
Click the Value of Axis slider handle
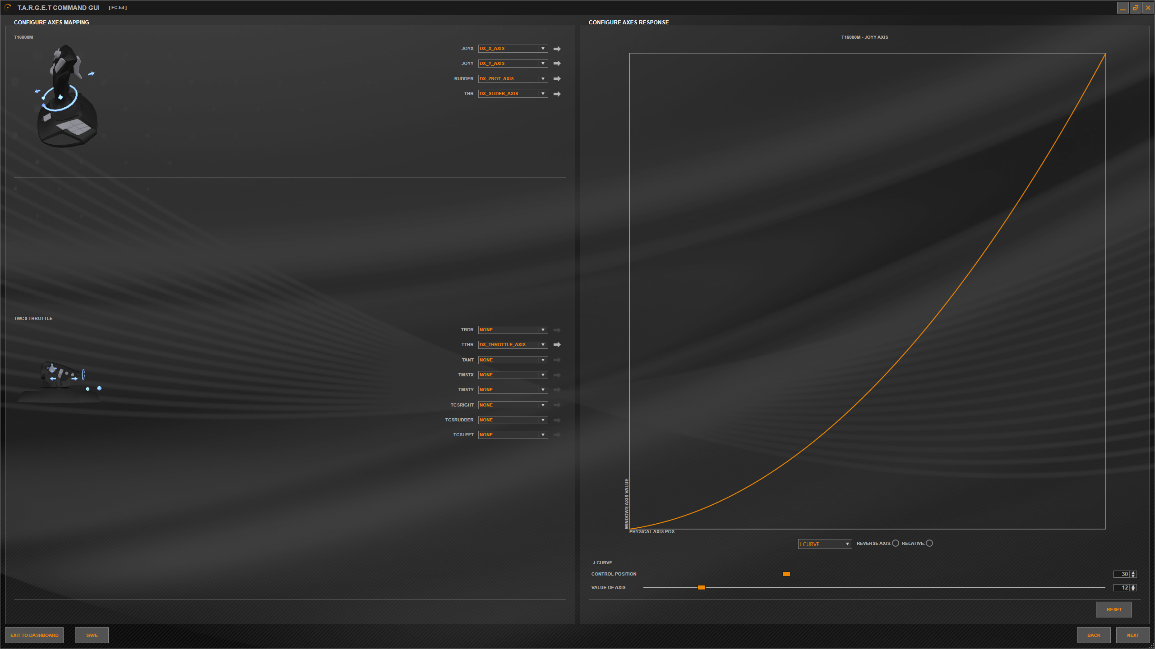[x=702, y=588]
